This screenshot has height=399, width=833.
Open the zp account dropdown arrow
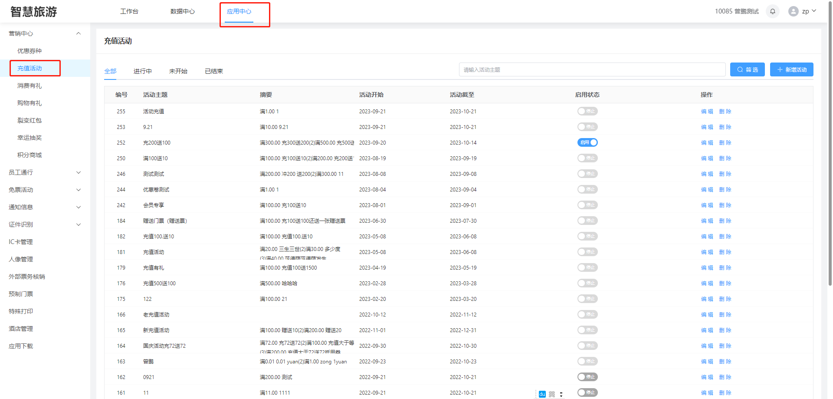pos(814,11)
